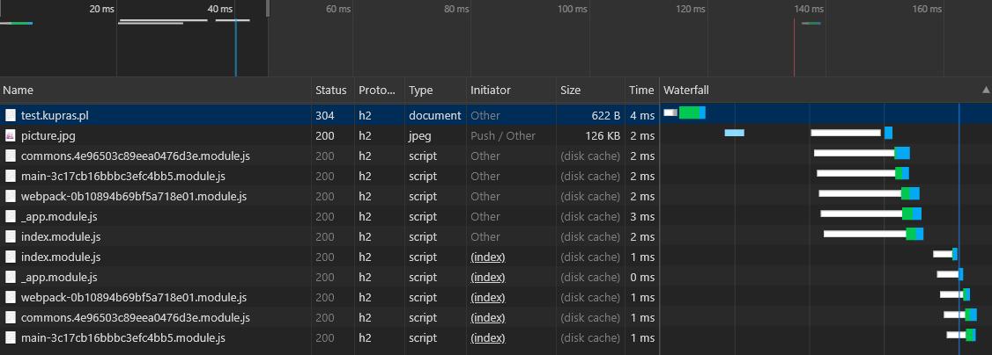Click file icon of first main-3c17cb16bbbc3efc4bb5.module.js
Image resolution: width=992 pixels, height=355 pixels.
(x=10, y=176)
